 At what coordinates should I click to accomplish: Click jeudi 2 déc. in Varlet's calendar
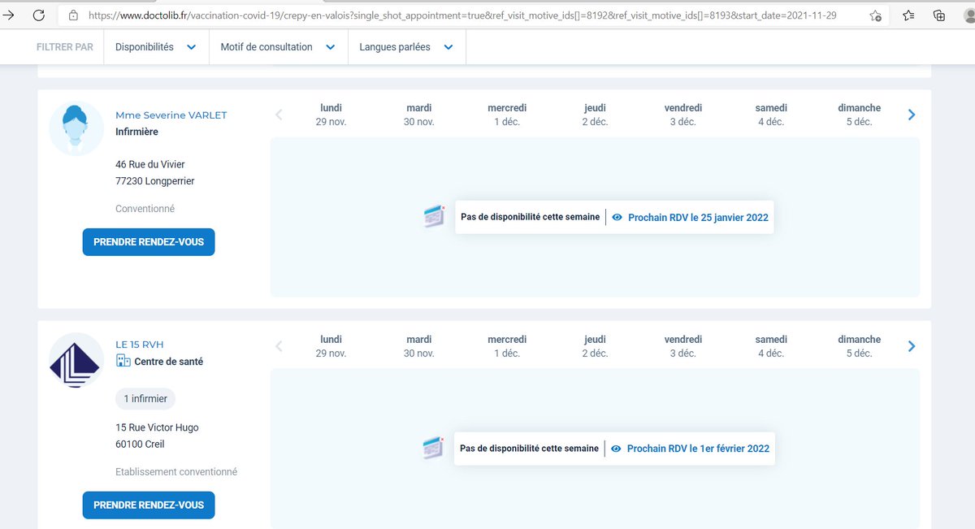(595, 115)
